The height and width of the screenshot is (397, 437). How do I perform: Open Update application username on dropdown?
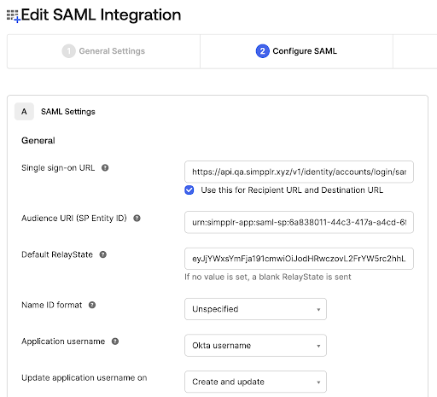coord(255,382)
